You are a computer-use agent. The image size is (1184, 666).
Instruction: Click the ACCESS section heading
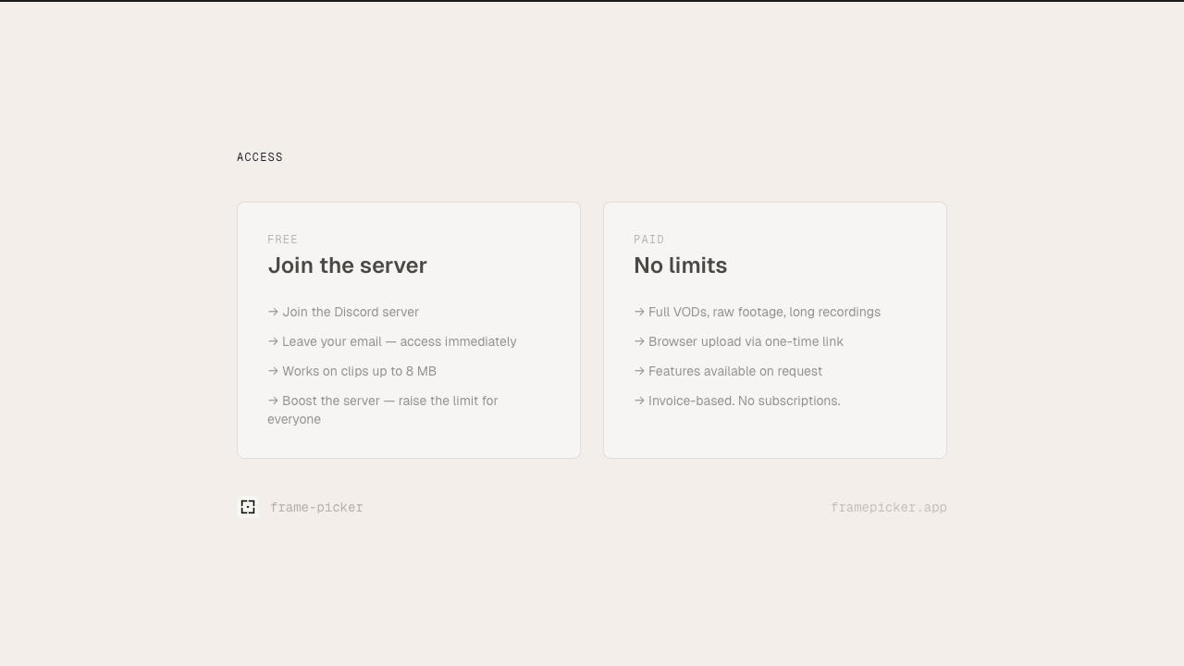[x=260, y=157]
